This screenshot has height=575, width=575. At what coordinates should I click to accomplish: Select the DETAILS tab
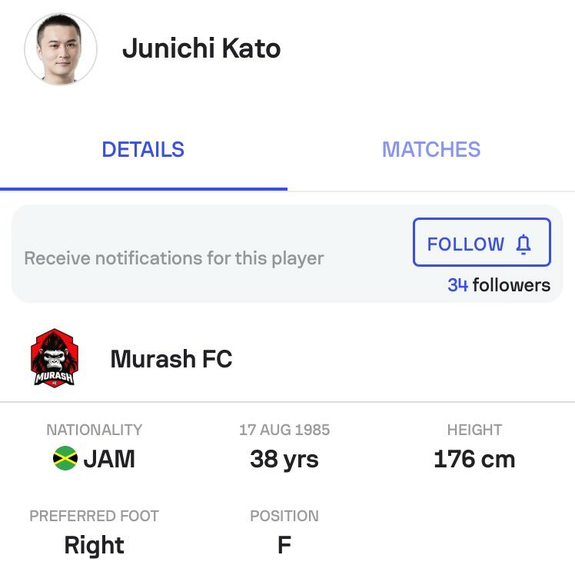[143, 149]
